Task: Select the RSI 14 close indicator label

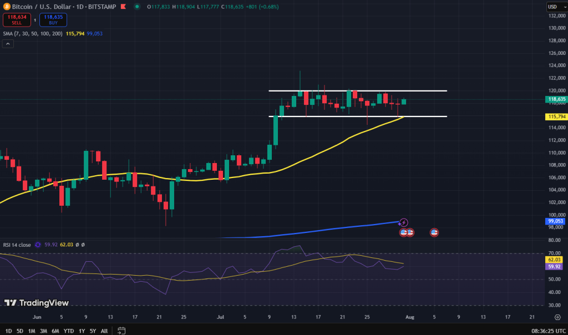Action: click(17, 245)
